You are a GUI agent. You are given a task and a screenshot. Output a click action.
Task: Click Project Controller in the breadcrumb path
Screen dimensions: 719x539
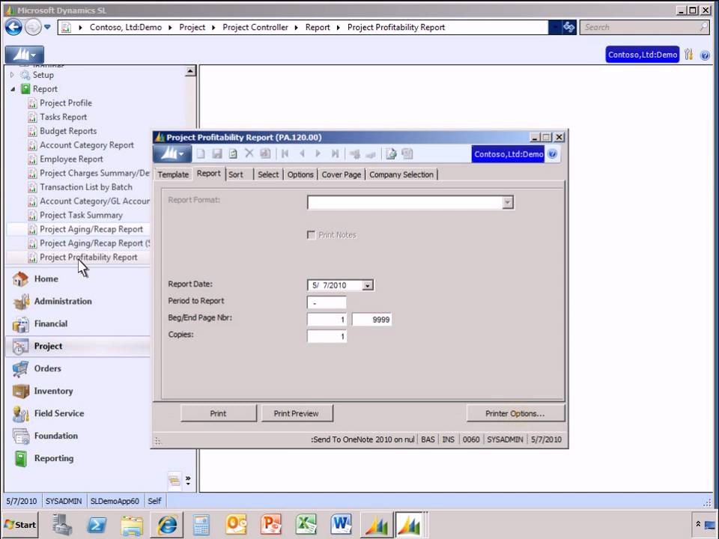(x=255, y=28)
